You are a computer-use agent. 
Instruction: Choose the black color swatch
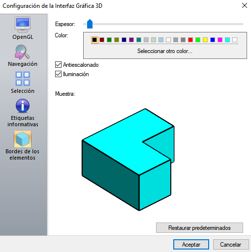94,40
